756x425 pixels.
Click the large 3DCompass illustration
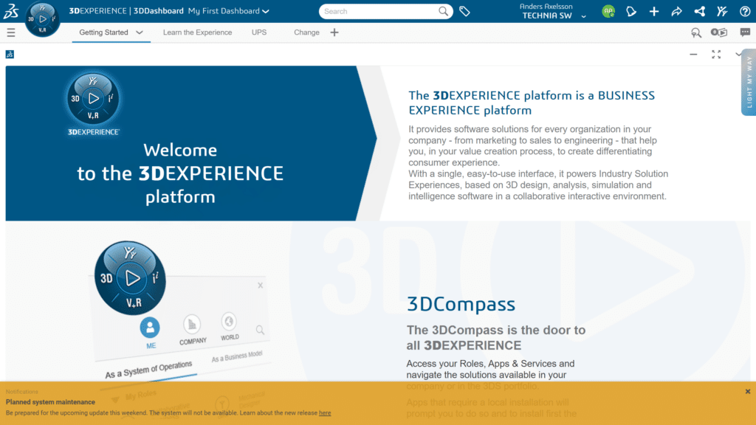[130, 278]
